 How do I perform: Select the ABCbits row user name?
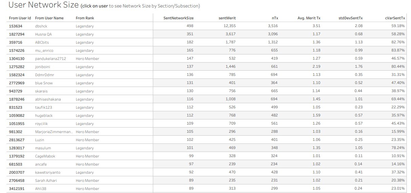pos(42,42)
